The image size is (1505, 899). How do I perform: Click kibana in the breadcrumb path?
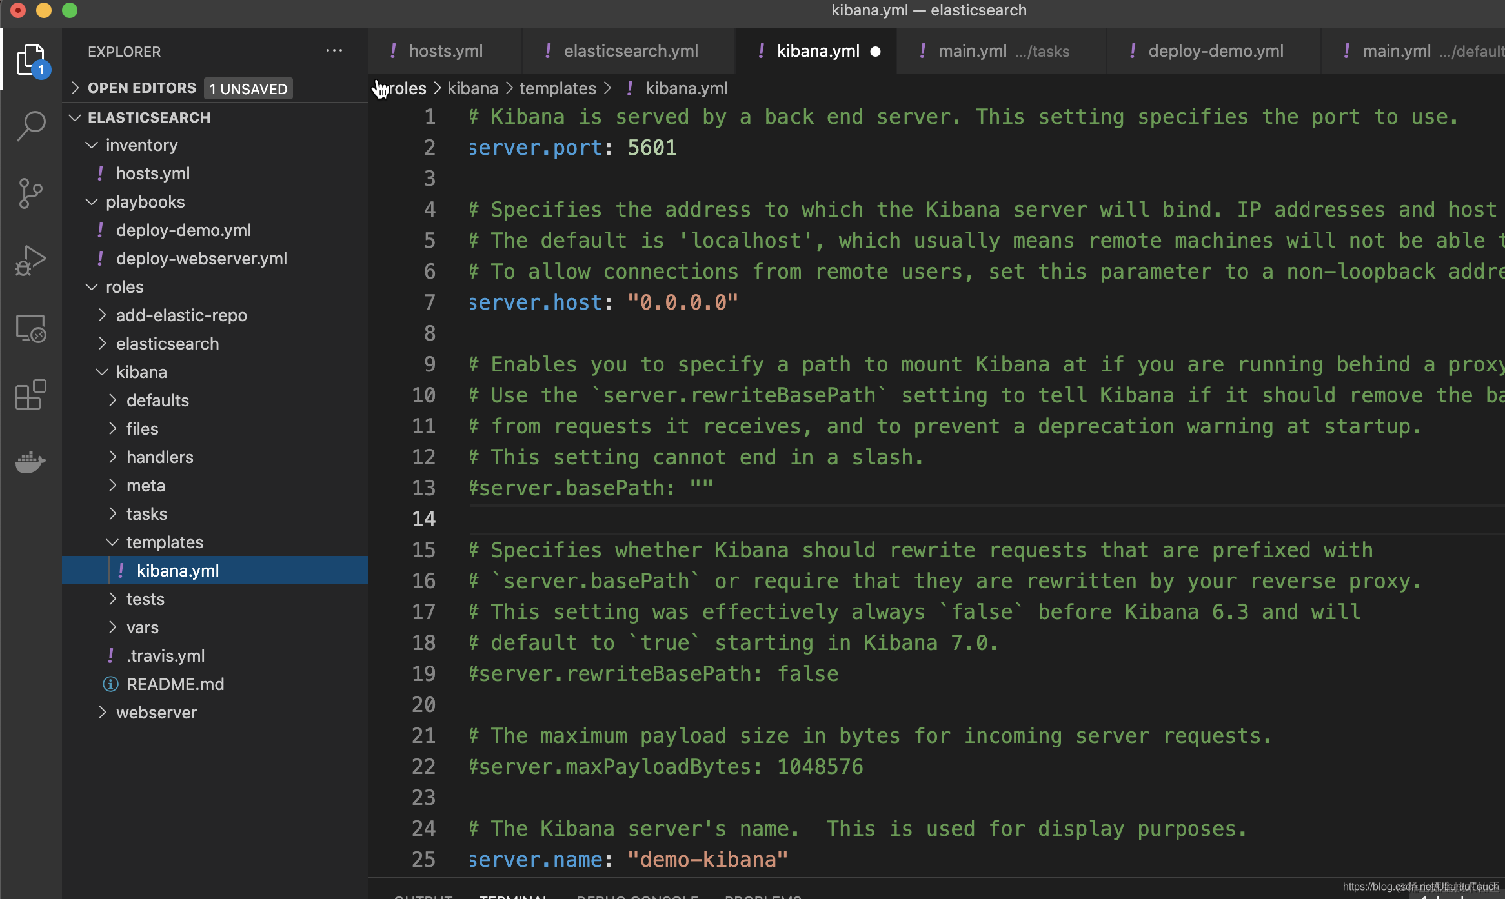click(x=472, y=88)
